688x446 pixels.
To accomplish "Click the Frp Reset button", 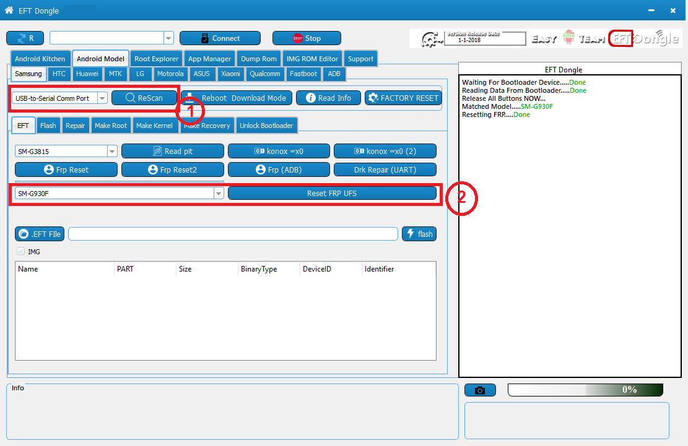I will [66, 169].
